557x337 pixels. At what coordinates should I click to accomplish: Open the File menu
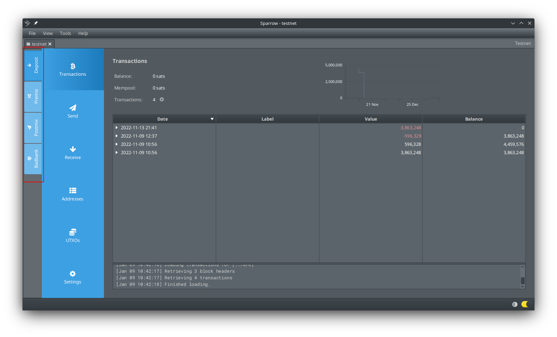[32, 33]
